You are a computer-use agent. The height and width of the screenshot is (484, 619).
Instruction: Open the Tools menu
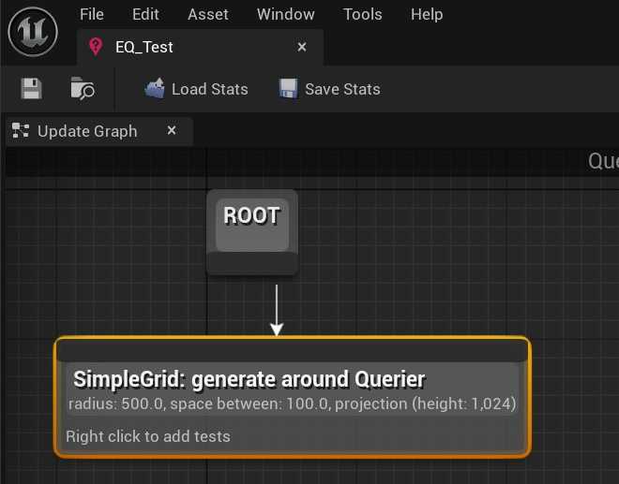(x=362, y=14)
